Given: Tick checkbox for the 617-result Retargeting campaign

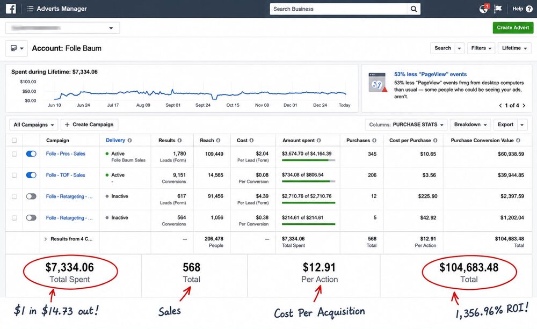Looking at the screenshot, I should 14,196.
